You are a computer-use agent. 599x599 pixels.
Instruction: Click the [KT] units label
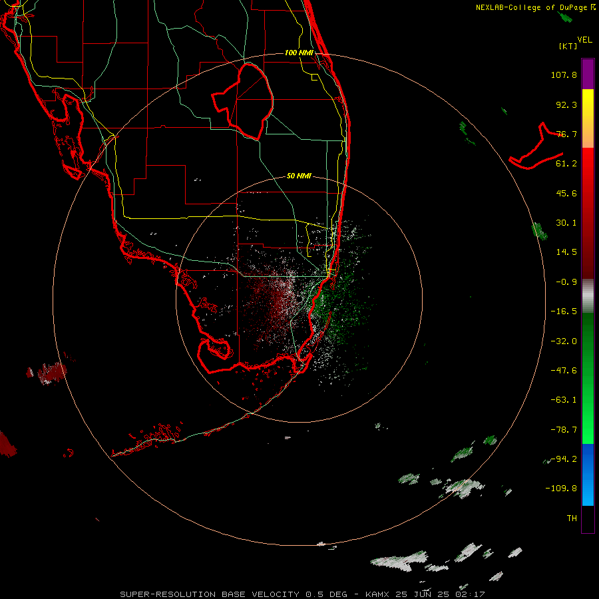(x=568, y=46)
